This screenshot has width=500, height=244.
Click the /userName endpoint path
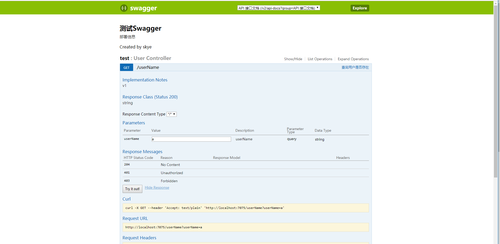coord(148,67)
